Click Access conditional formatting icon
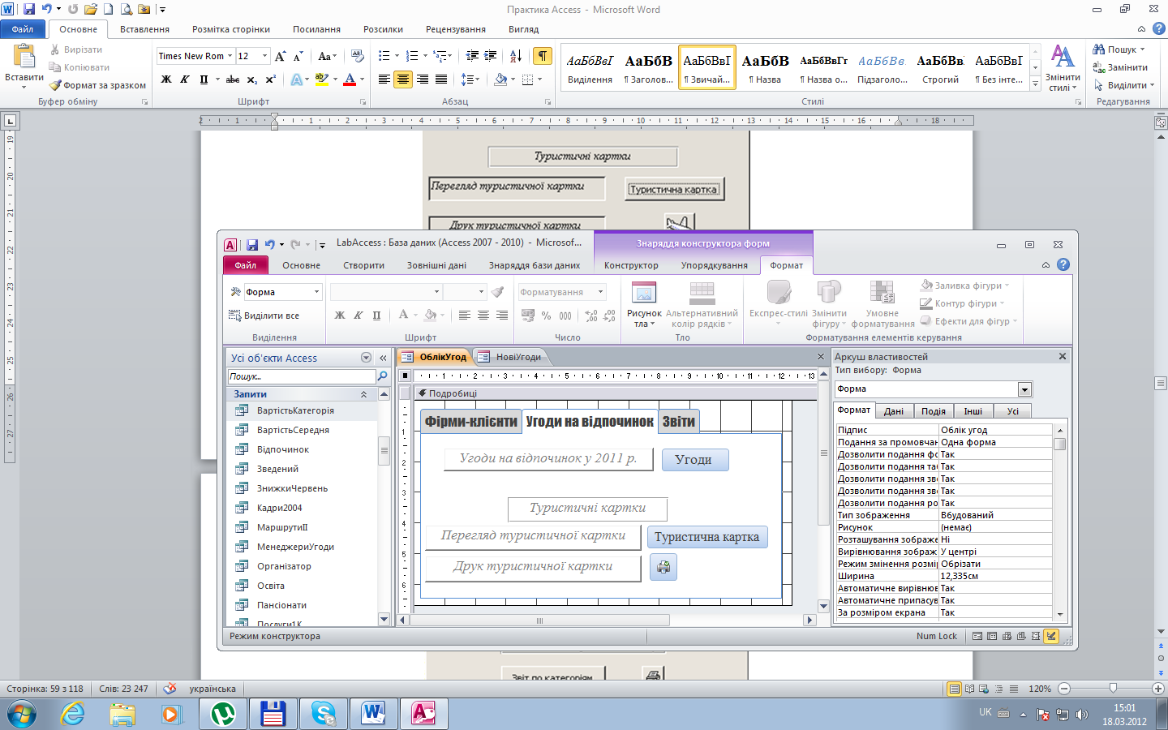 (882, 293)
